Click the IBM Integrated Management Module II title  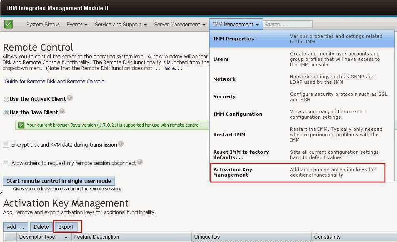57,8
